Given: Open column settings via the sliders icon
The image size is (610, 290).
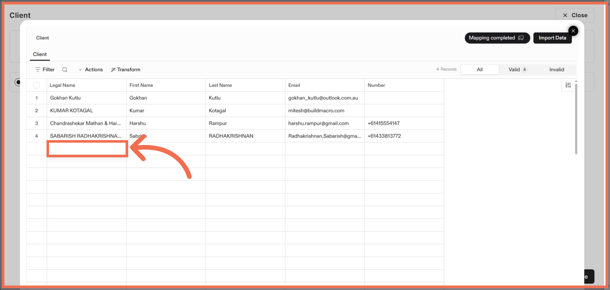Looking at the screenshot, I should pyautogui.click(x=568, y=85).
